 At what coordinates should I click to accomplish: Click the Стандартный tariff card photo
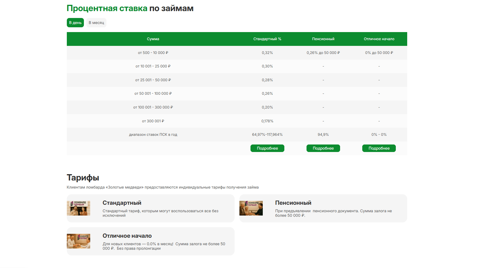(79, 208)
